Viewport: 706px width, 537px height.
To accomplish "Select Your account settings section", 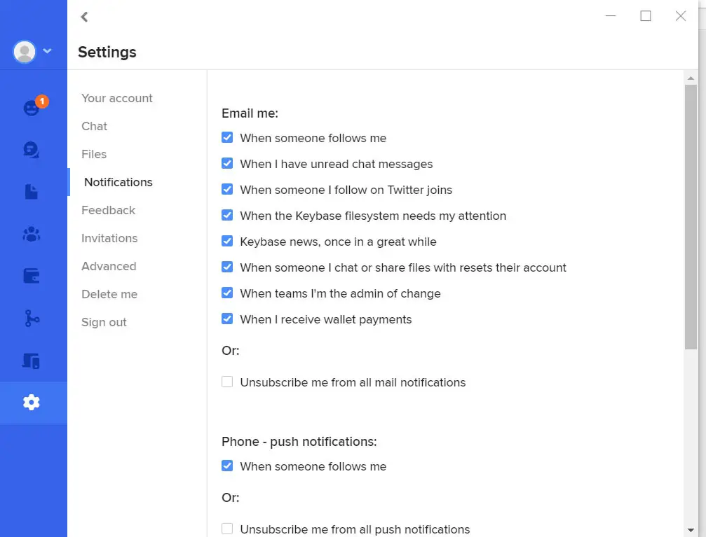I will [x=117, y=98].
